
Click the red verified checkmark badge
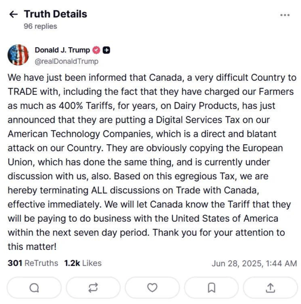(96, 50)
